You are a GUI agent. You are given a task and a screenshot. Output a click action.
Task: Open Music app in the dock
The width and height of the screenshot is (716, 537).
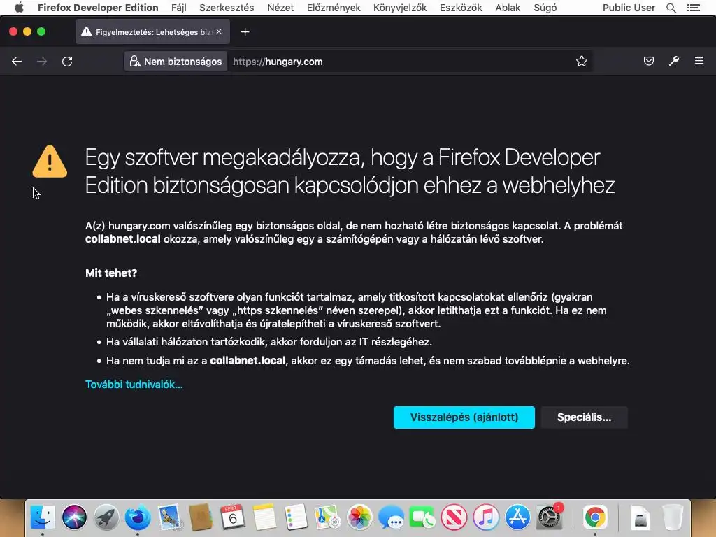click(486, 517)
